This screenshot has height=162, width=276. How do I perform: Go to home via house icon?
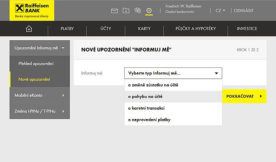(29, 28)
